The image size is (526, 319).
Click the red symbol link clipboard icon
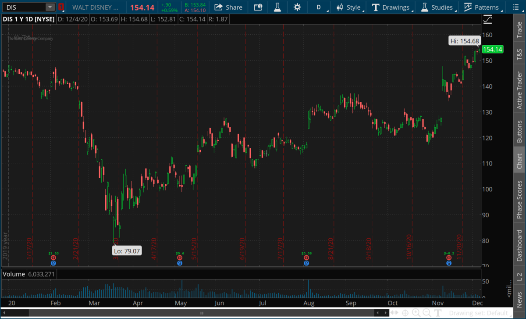pyautogui.click(x=61, y=7)
